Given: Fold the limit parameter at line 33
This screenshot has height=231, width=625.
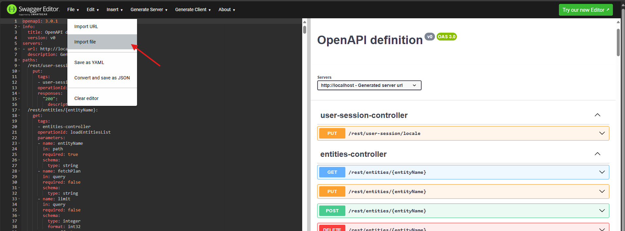Looking at the screenshot, I should [x=19, y=199].
